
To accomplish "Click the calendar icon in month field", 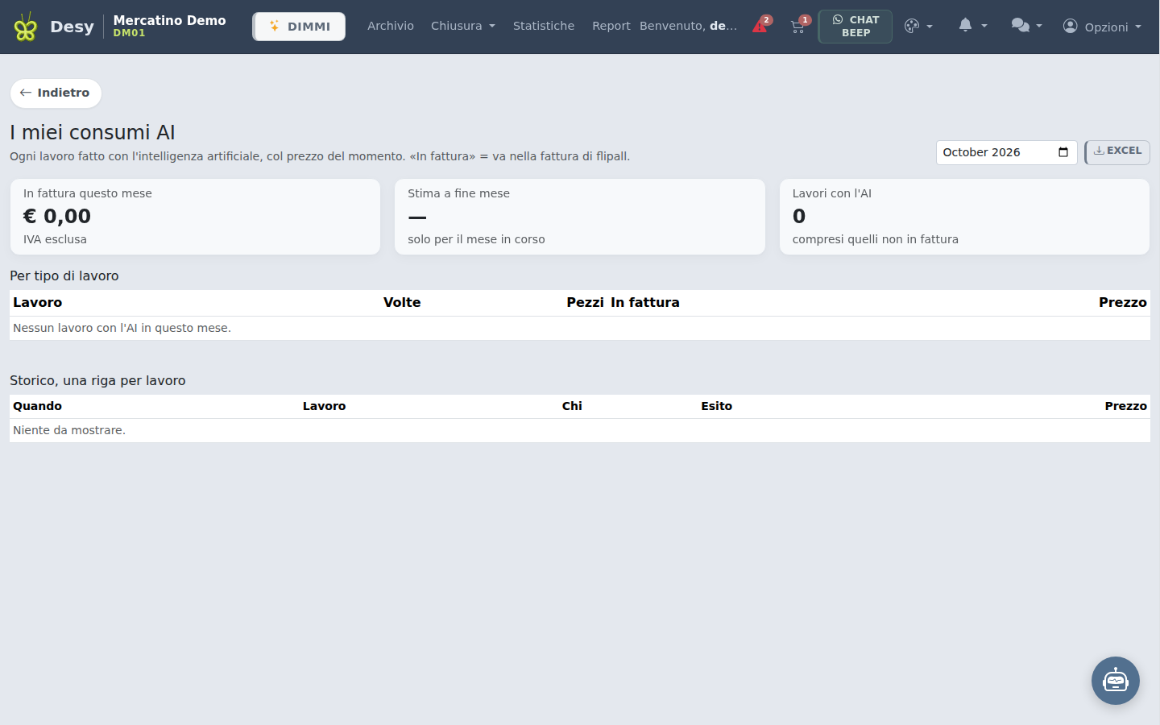I will tap(1063, 152).
